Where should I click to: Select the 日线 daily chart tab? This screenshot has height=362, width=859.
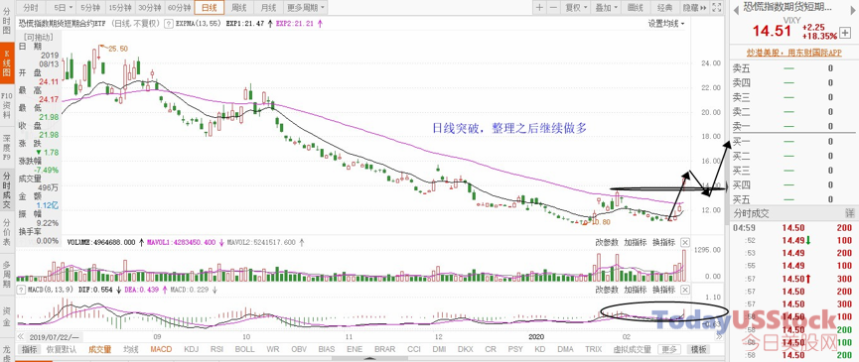[x=209, y=7]
